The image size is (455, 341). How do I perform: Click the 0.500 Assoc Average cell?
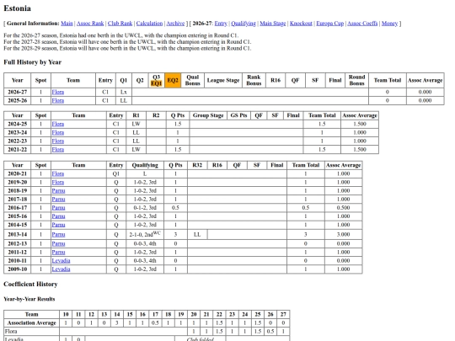click(x=343, y=208)
